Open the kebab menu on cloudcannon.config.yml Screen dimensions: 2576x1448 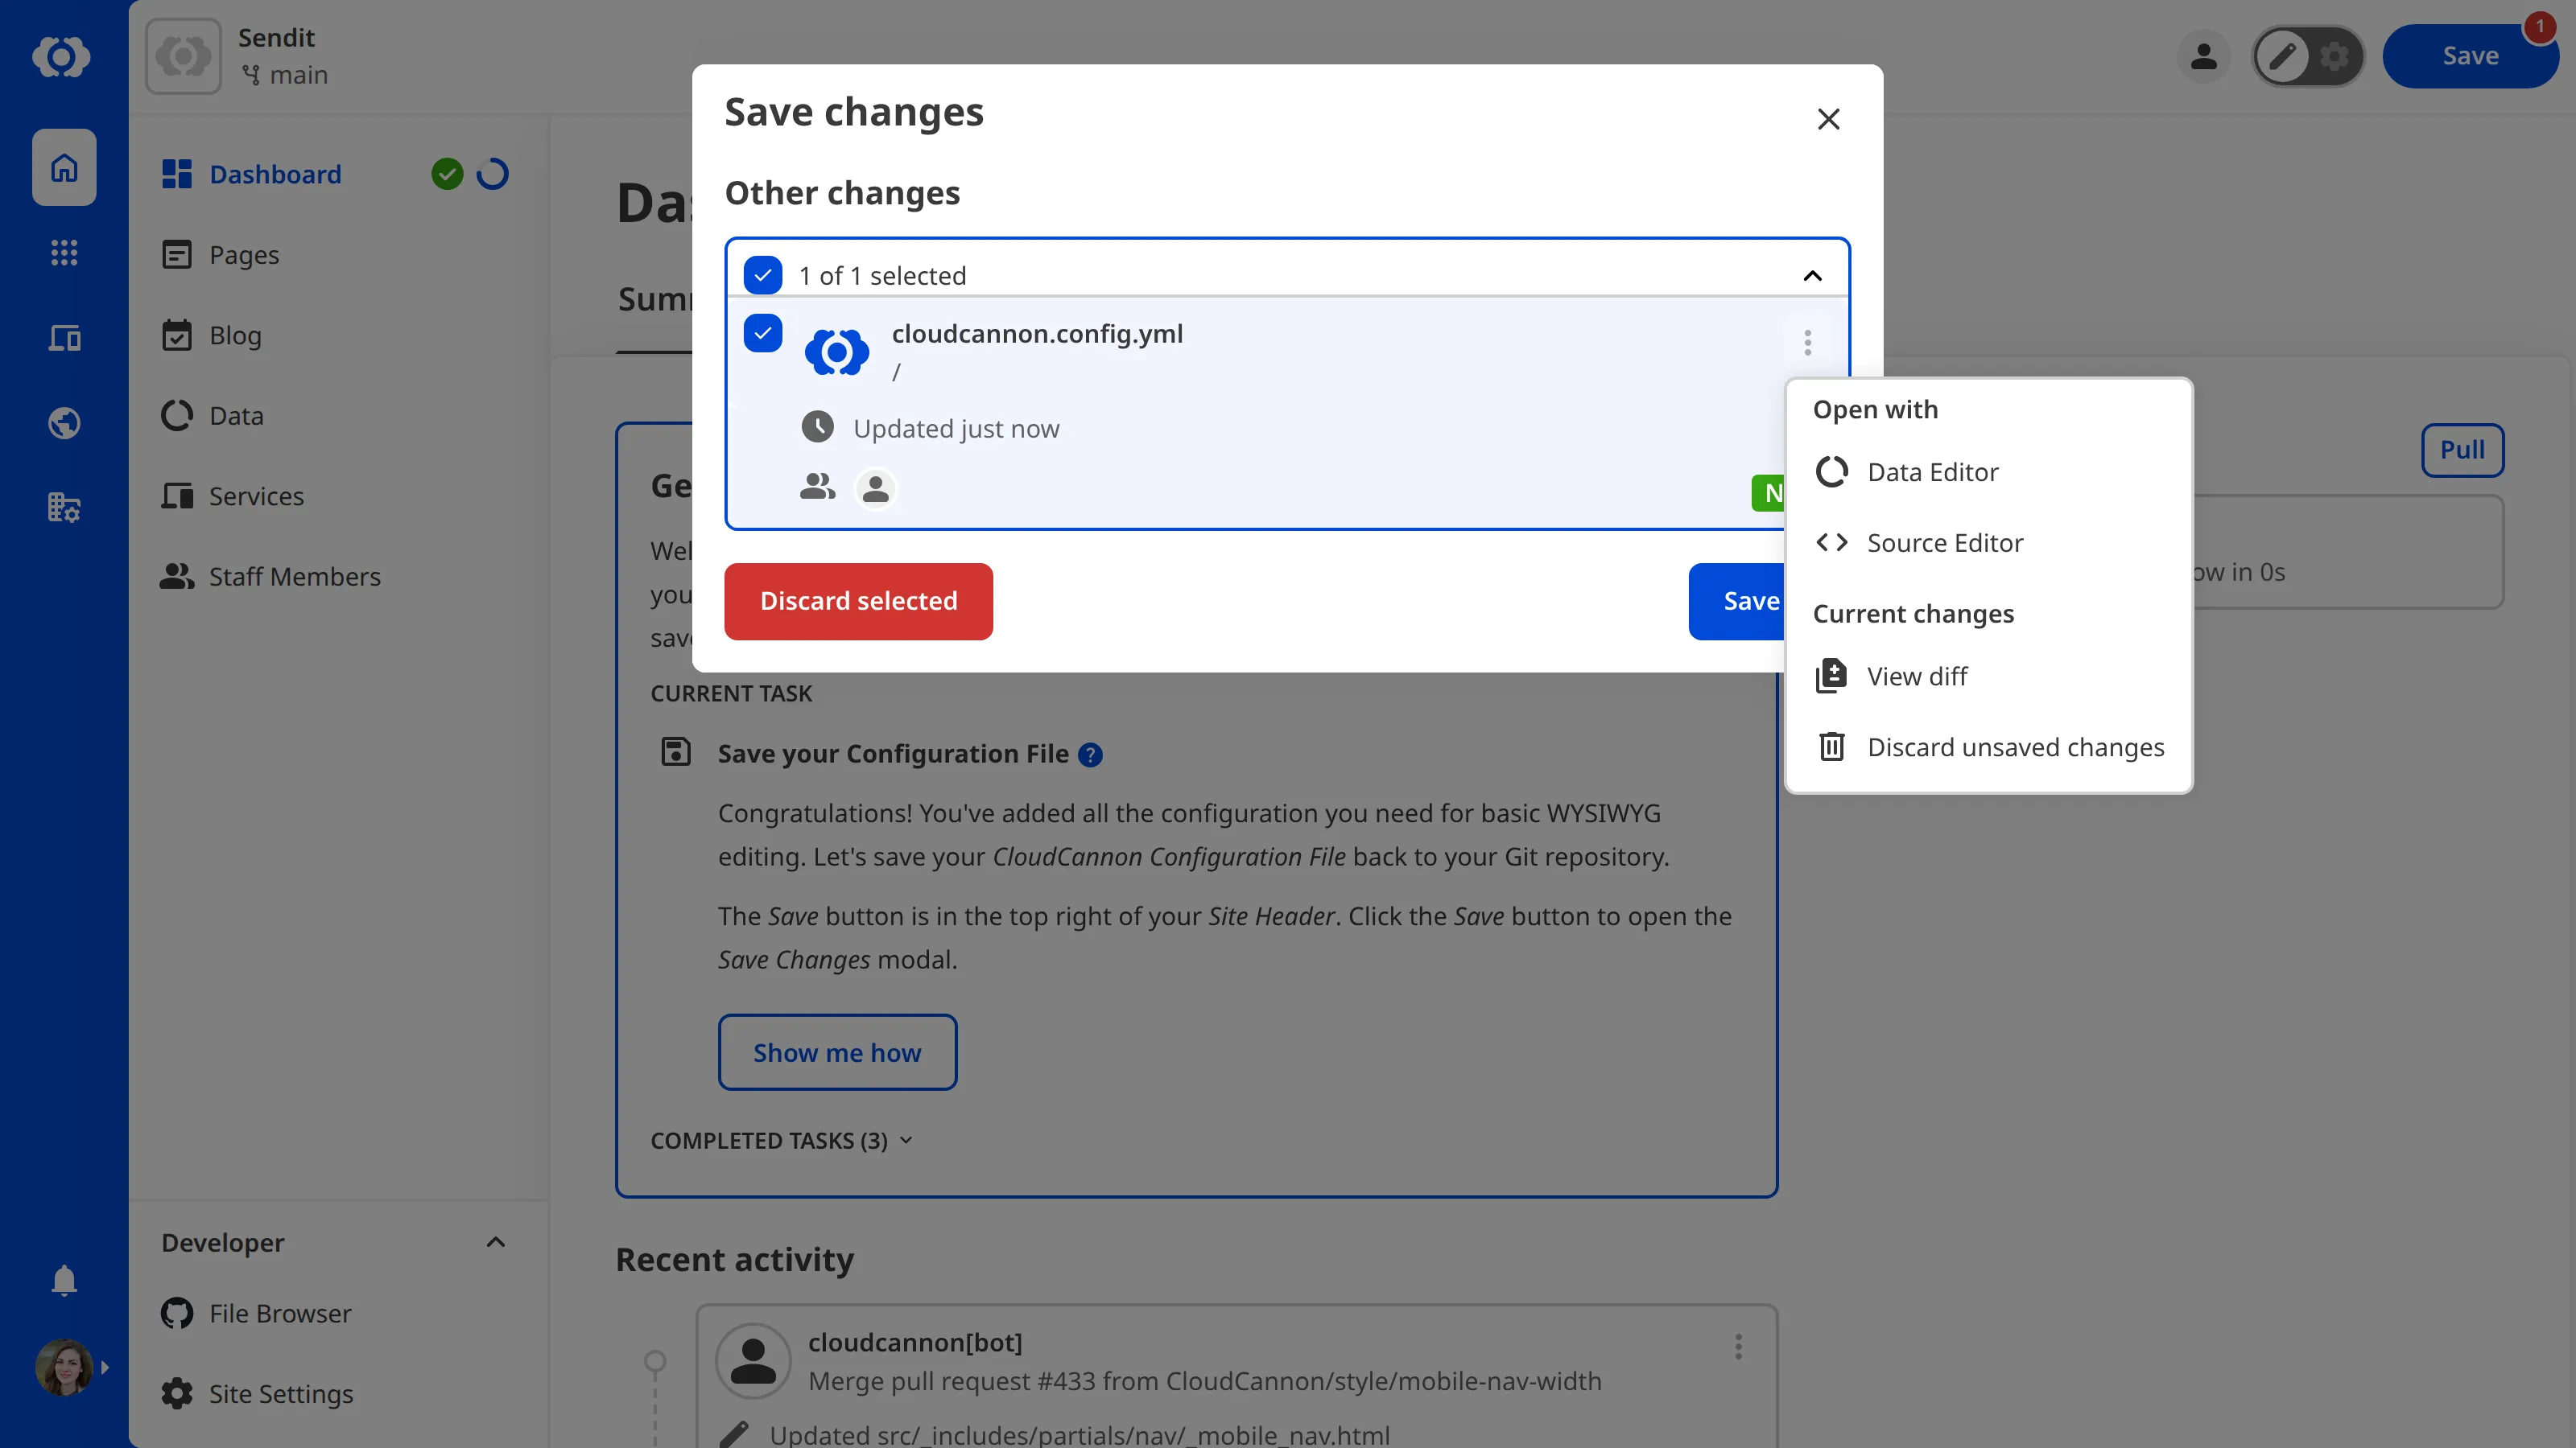tap(1807, 343)
